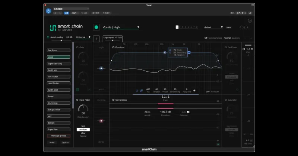This screenshot has height=156, width=298.
Task: Toggle the output limiter power icon
Action: (x=244, y=49)
